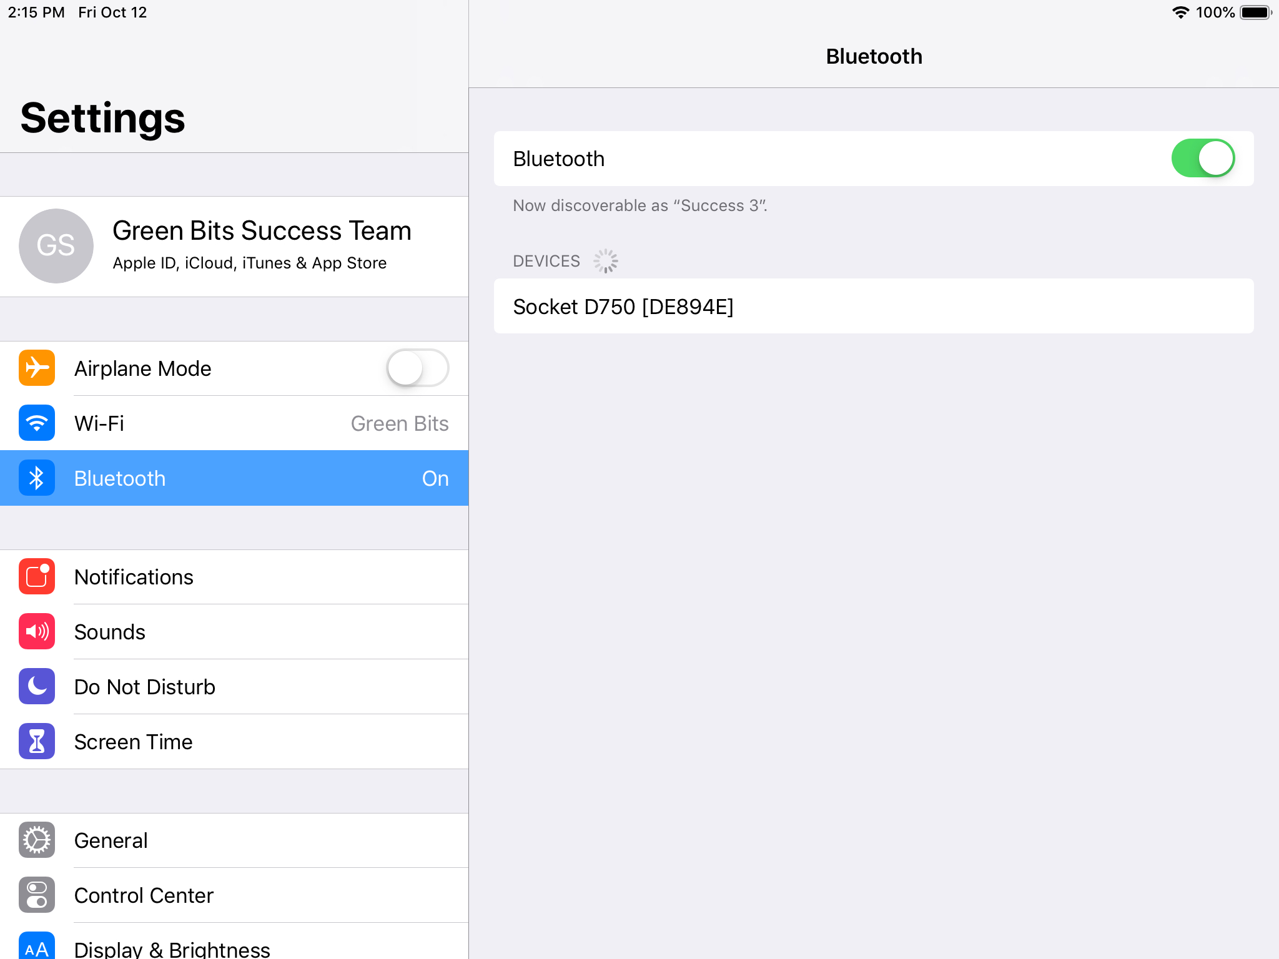Tap the GS profile avatar

56,246
